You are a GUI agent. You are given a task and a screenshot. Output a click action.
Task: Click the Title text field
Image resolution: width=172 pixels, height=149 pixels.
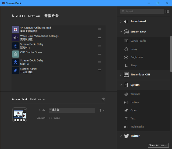(x=72, y=110)
